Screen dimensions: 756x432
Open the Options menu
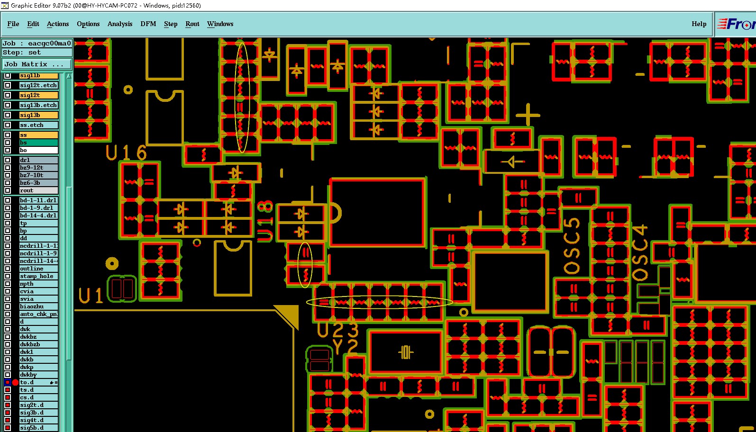[88, 24]
